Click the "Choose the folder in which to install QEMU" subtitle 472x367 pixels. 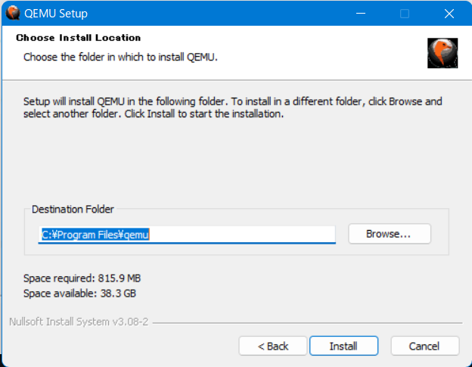point(120,57)
